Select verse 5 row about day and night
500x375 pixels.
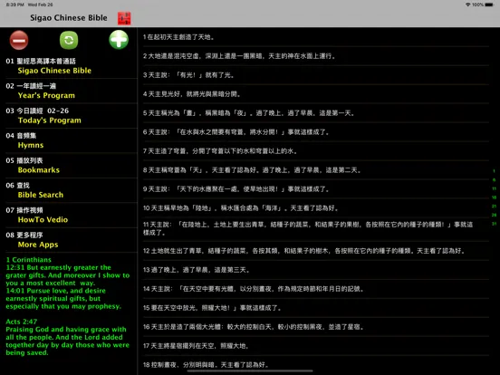pos(316,113)
